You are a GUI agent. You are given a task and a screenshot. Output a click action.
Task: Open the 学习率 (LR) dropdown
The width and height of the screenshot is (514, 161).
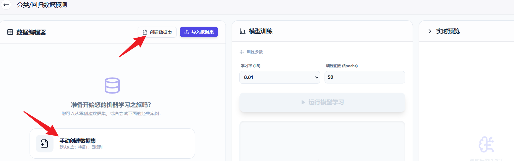pos(279,77)
